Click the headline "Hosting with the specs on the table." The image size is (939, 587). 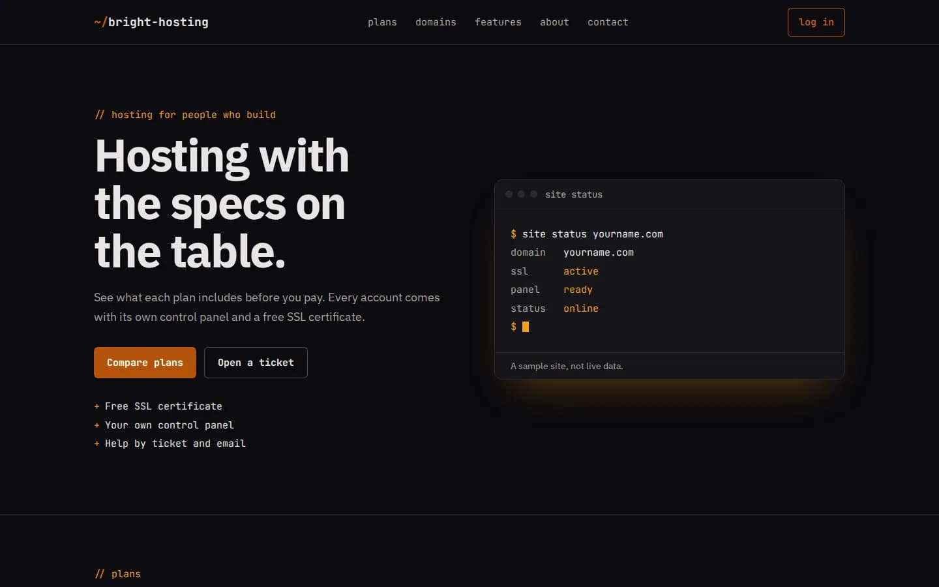tap(222, 203)
